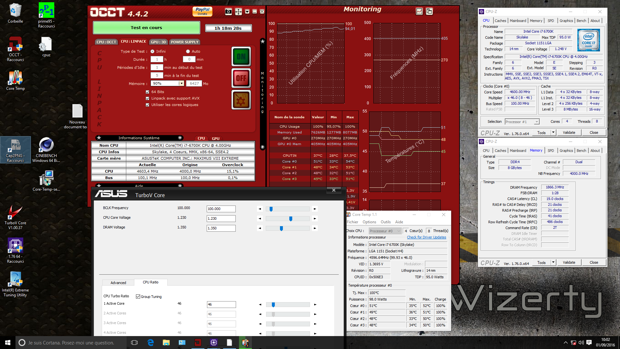Uncheck the Group Tuning checkbox
620x349 pixels.
[138, 297]
